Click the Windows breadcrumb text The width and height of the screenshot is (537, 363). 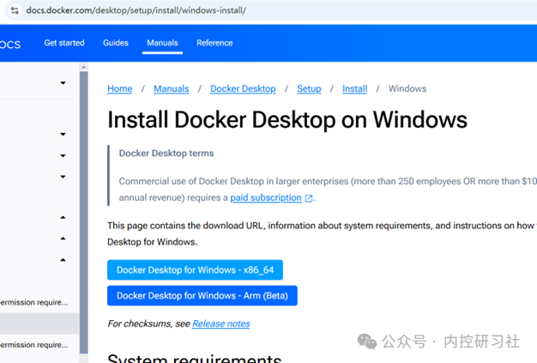click(407, 88)
